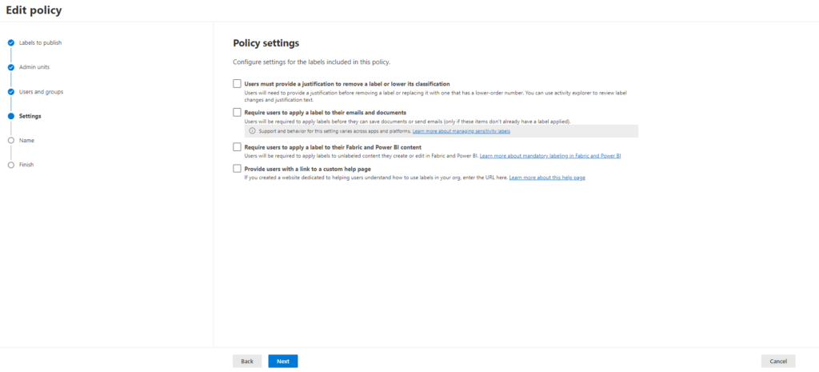This screenshot has height=372, width=819.
Task: Click the empty Name step circle
Action: 11,141
